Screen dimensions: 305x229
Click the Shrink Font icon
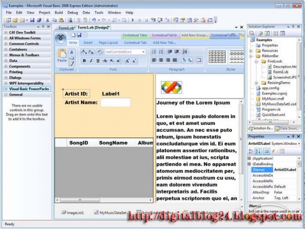click(134, 61)
